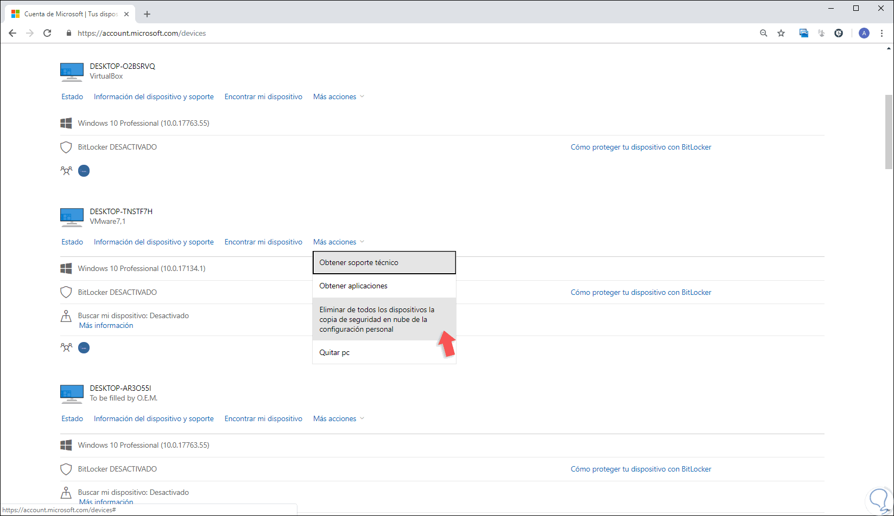Click the scrollbar up arrow
The height and width of the screenshot is (516, 894).
889,48
